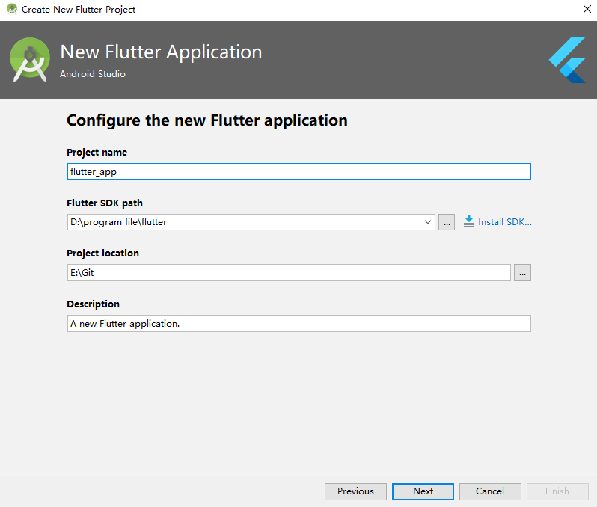Click the Android Studio logo in header

pyautogui.click(x=30, y=60)
